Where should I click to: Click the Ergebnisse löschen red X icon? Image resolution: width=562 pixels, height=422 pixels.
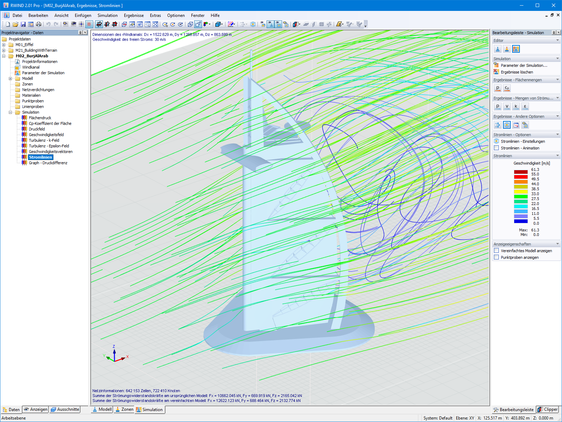496,72
